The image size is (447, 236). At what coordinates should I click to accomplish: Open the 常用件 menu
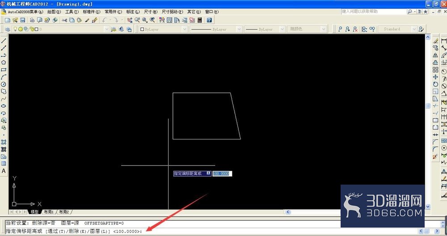click(x=113, y=12)
